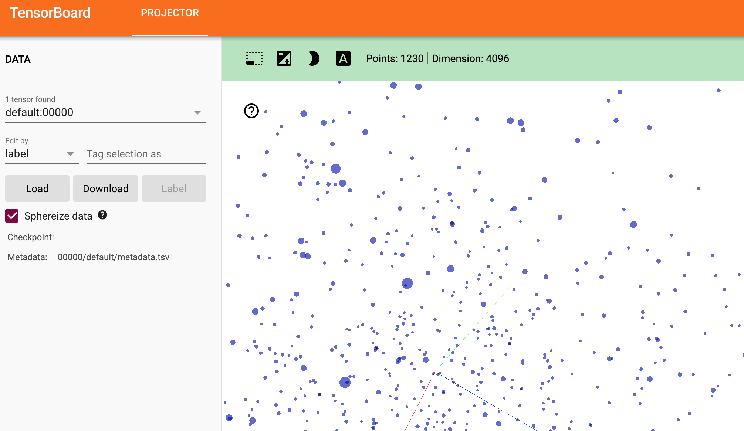Focus the Tag selection as field
The width and height of the screenshot is (744, 431).
146,154
